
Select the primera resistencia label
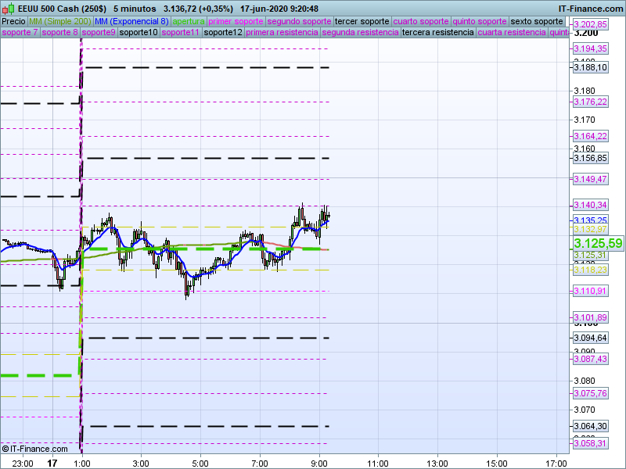point(282,32)
